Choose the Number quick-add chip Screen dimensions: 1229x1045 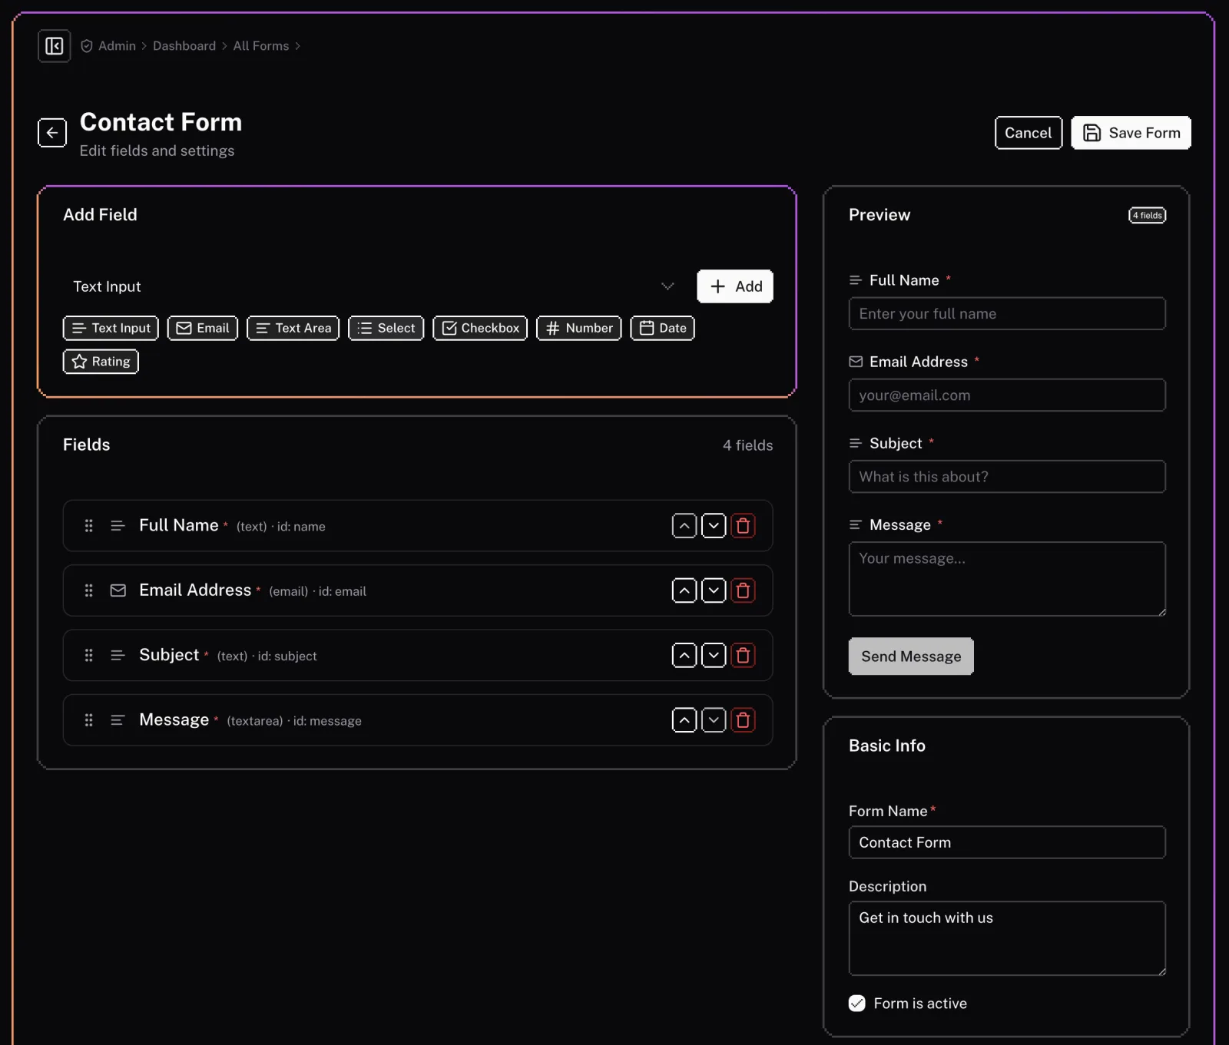point(578,328)
